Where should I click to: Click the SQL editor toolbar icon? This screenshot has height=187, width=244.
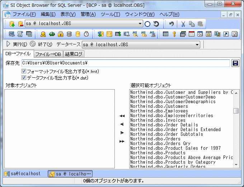(x=11, y=34)
